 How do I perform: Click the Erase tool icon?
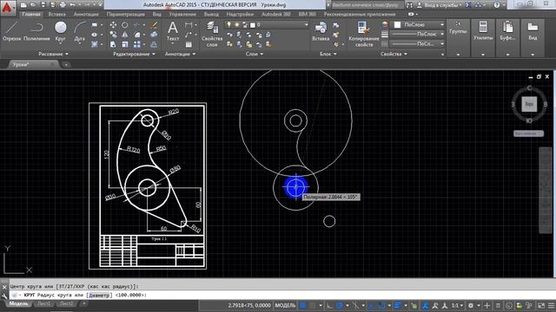pyautogui.click(x=154, y=25)
